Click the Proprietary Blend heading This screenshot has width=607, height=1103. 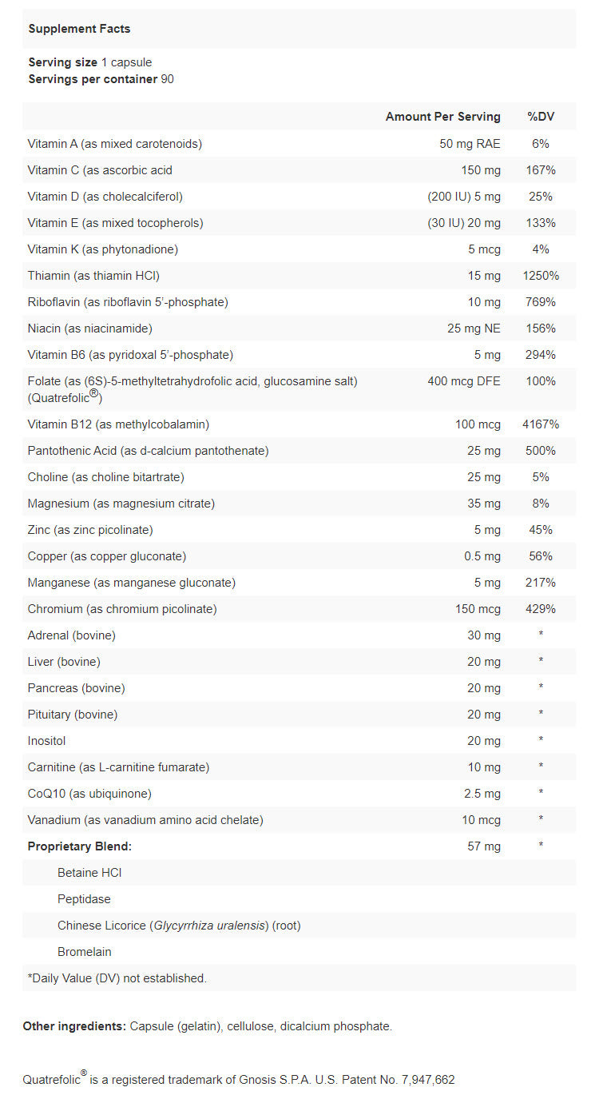[x=80, y=846]
